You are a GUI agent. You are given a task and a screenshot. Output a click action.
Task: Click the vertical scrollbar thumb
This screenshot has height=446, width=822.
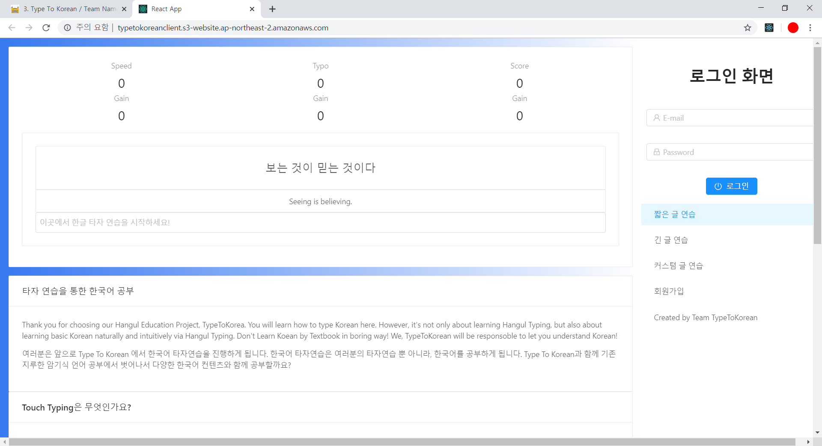coord(817,146)
